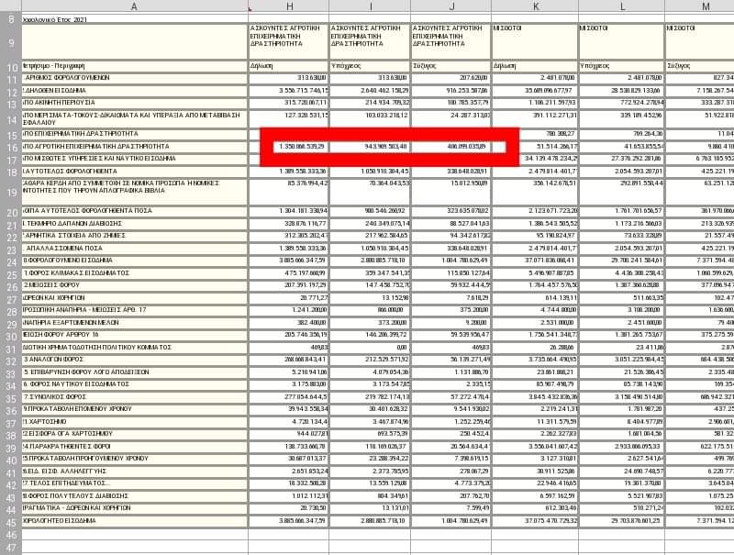Screen dimensions: 734x555
Task: Click value '207.620,00' in column J row 11
Action: click(474, 78)
